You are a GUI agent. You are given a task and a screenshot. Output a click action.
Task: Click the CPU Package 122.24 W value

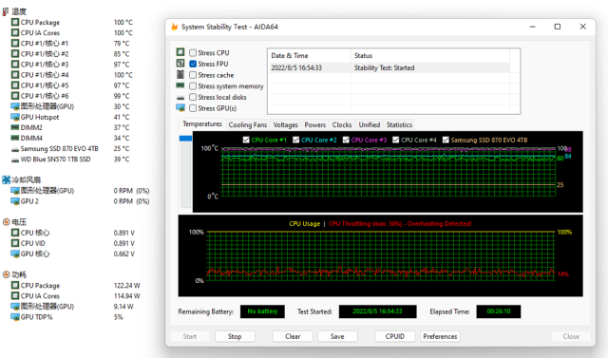126,286
